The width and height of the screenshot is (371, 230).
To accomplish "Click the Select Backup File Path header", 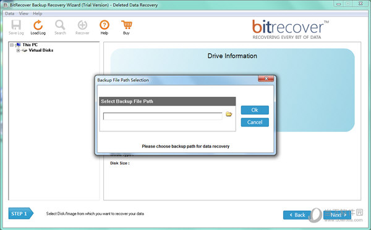I will click(x=168, y=101).
